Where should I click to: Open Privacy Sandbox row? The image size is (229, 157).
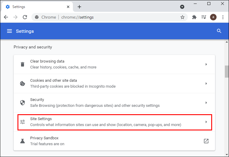(x=114, y=141)
